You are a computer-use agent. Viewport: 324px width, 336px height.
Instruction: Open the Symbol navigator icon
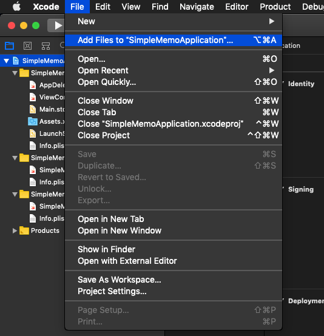point(46,45)
